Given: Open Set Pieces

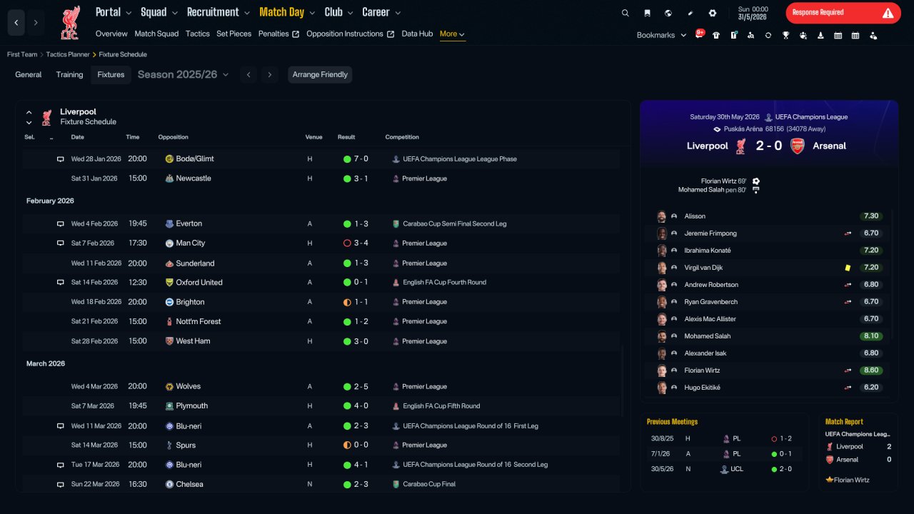Looking at the screenshot, I should point(234,34).
